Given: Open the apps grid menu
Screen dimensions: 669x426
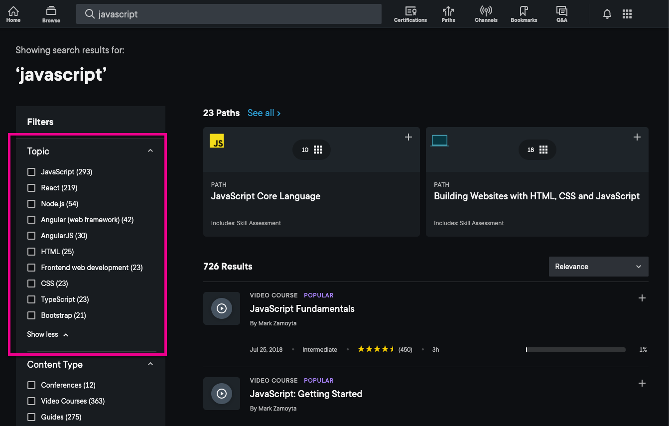Looking at the screenshot, I should coord(627,14).
